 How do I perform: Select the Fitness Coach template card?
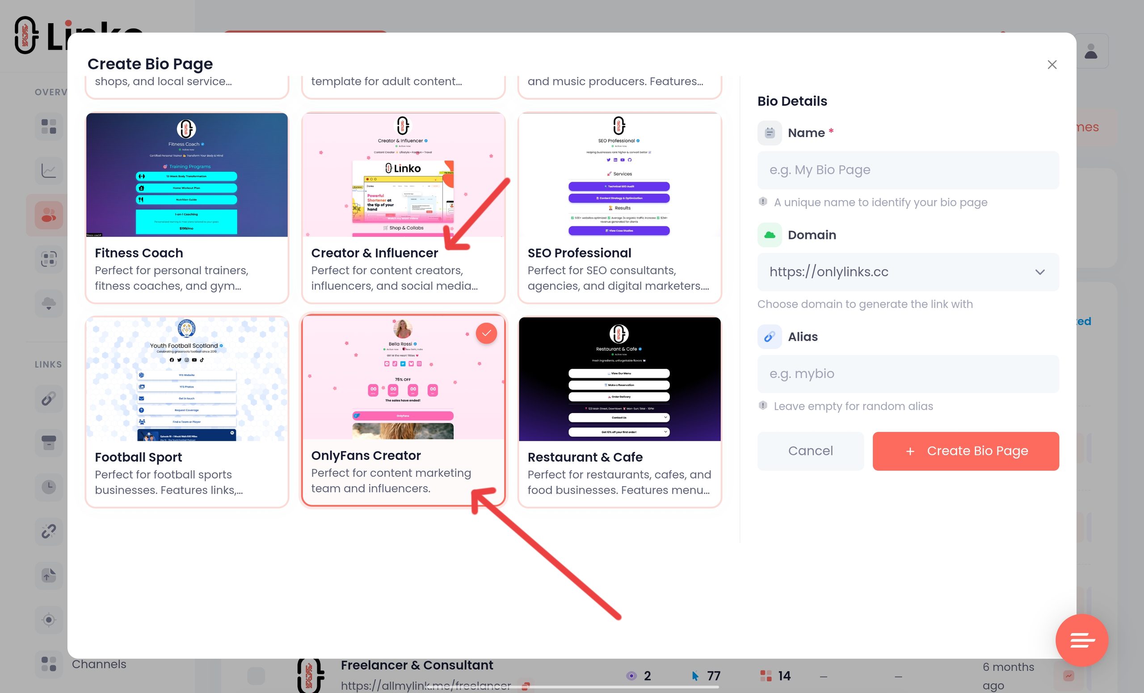tap(187, 207)
